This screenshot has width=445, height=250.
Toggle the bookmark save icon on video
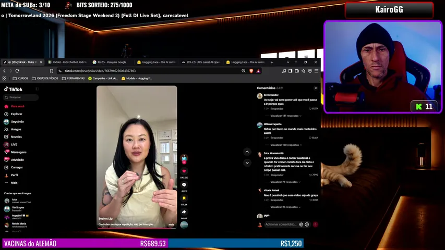184,198
